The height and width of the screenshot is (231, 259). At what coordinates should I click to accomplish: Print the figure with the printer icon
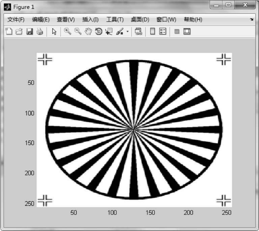[40, 31]
